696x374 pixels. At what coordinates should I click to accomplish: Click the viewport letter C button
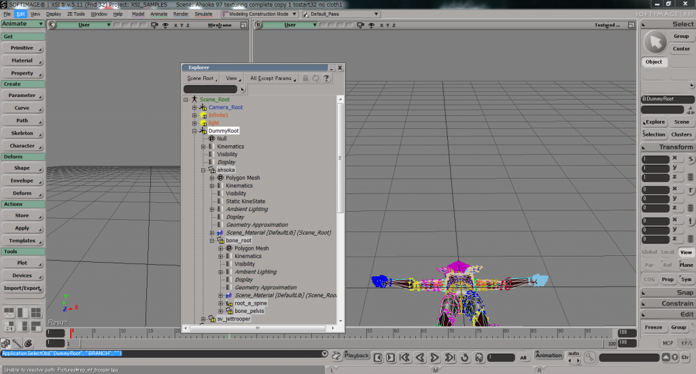click(52, 25)
